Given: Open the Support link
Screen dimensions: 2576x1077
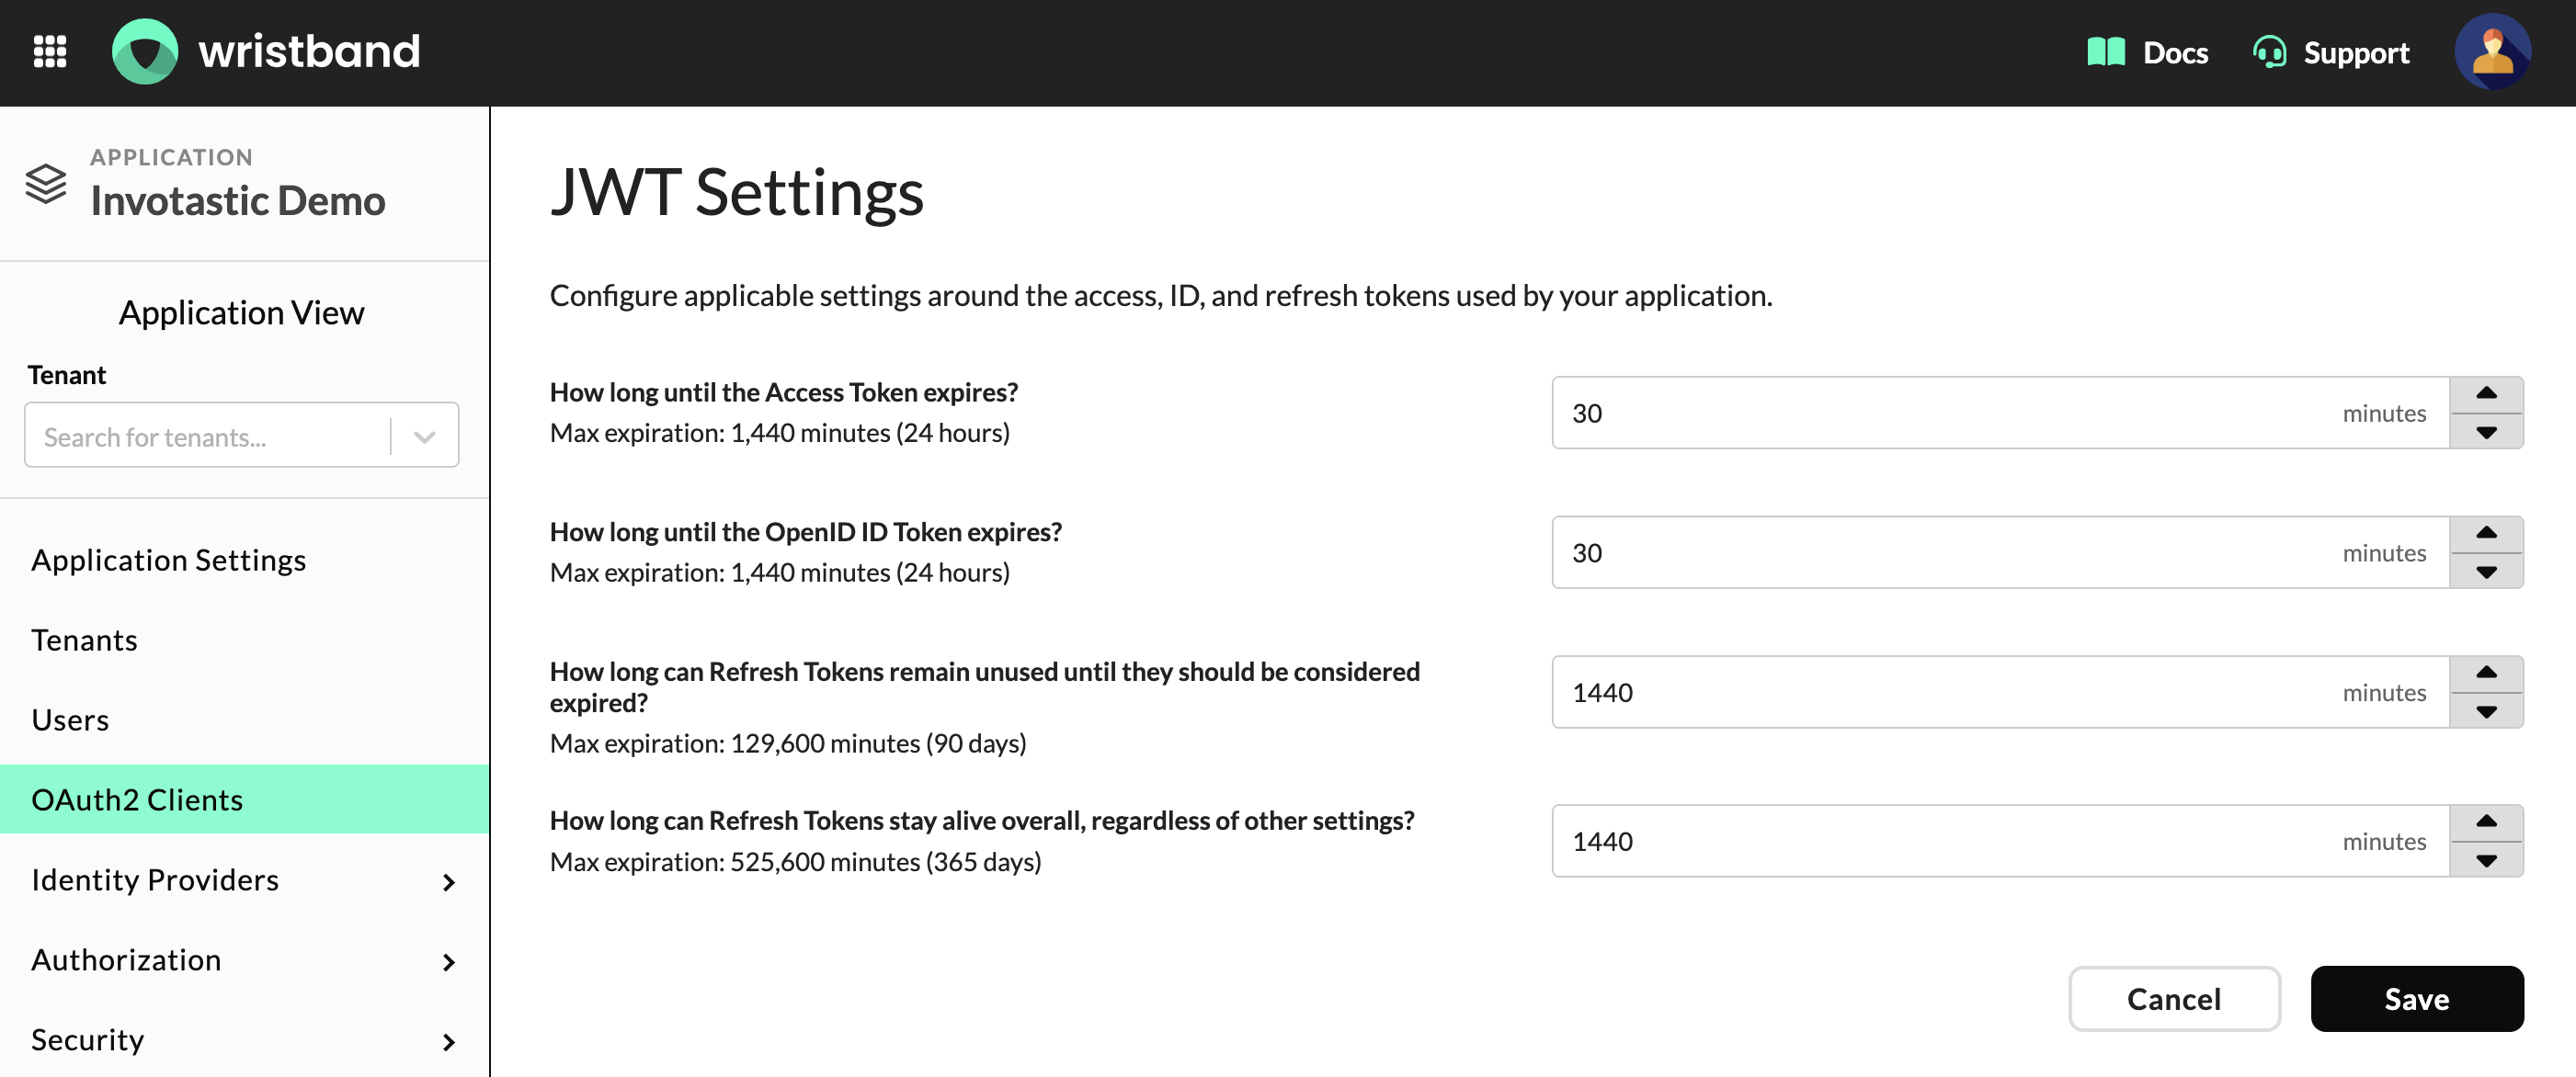Looking at the screenshot, I should (x=2356, y=52).
